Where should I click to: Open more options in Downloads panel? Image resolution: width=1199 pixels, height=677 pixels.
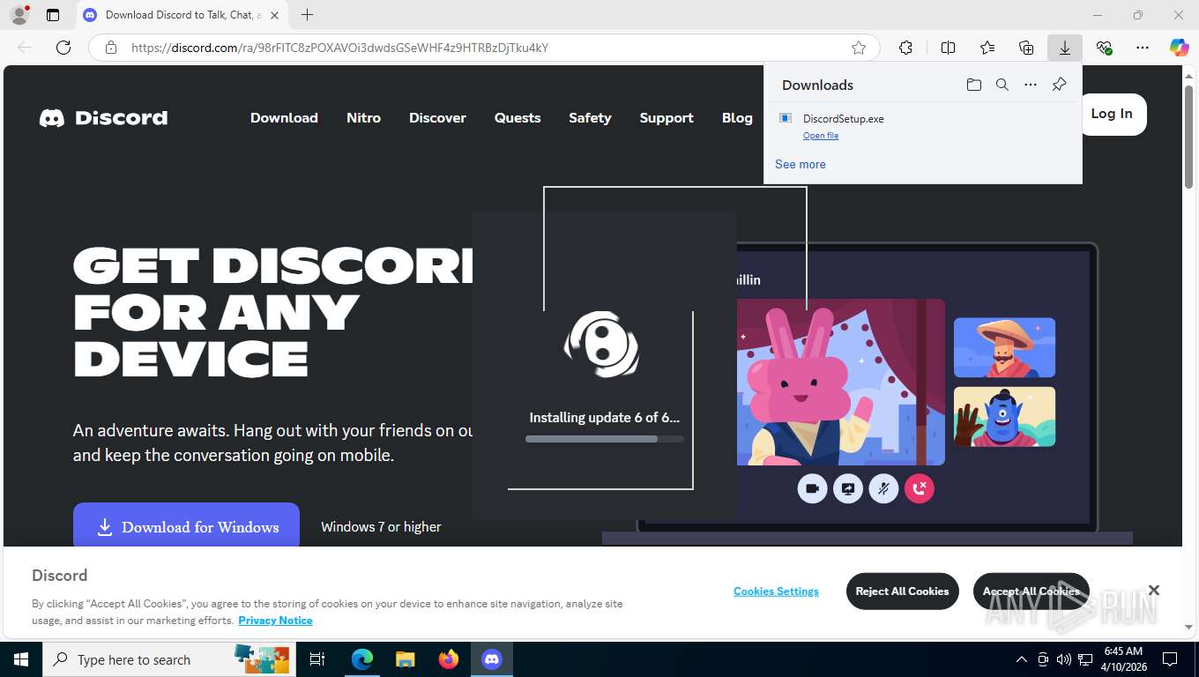(1031, 85)
